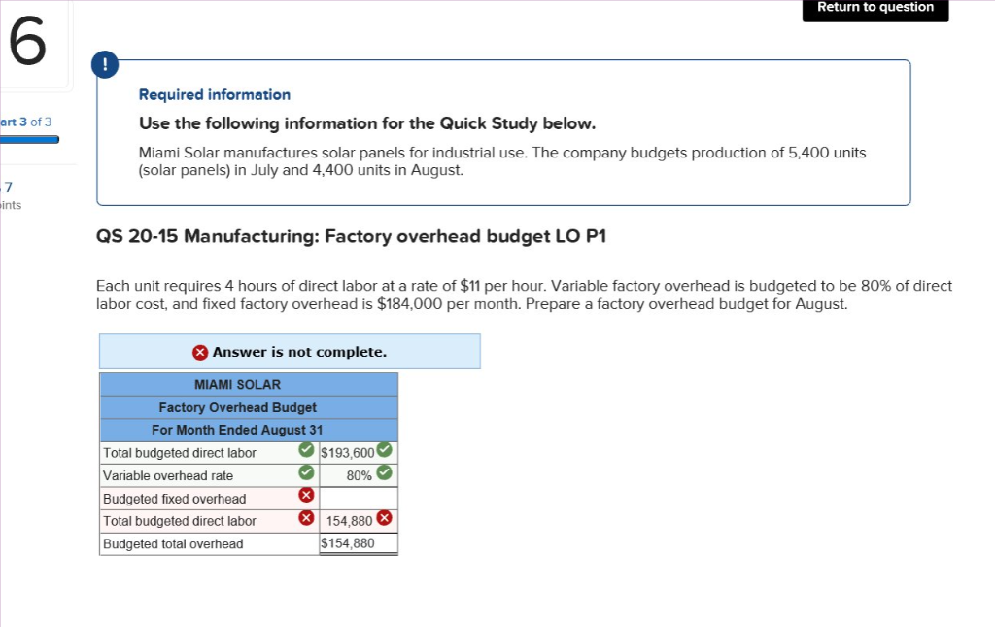Click the progress bar under 'Part 3 of 3'

[29, 140]
